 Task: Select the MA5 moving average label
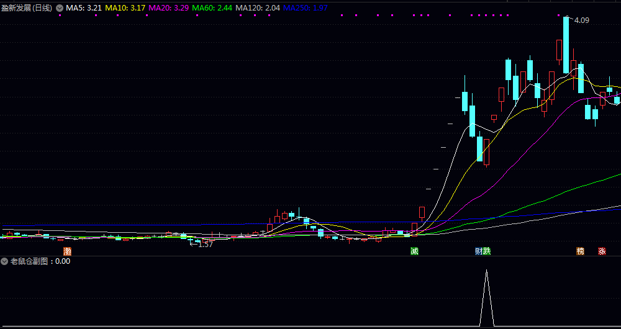tap(84, 8)
